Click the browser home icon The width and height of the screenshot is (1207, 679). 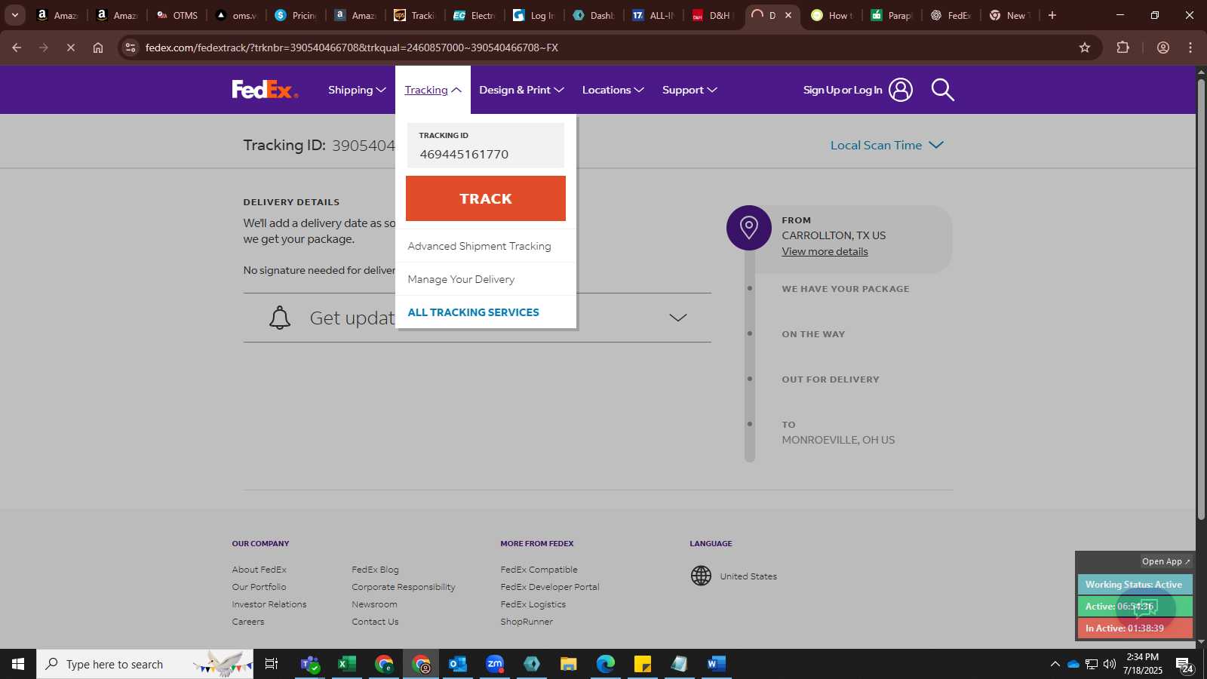[x=98, y=48]
